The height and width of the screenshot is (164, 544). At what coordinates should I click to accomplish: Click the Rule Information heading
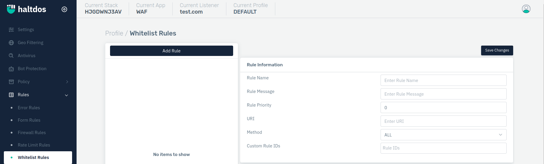[x=265, y=65]
